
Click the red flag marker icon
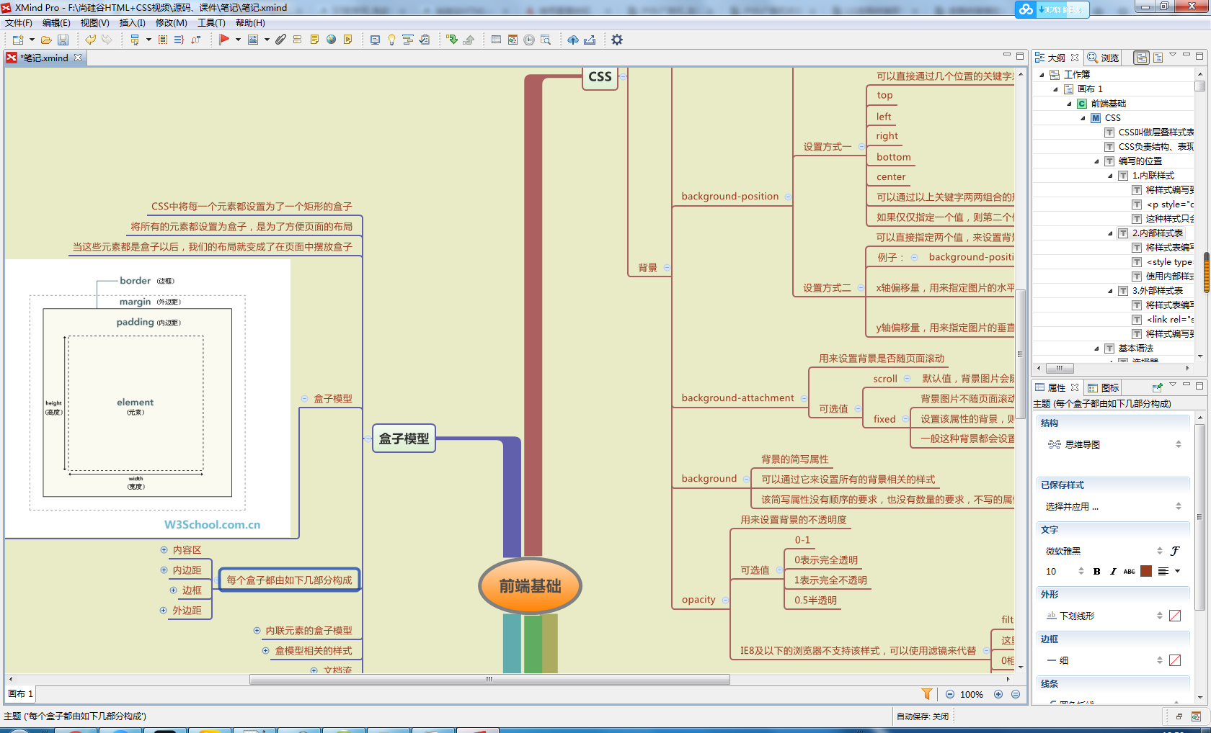pyautogui.click(x=224, y=40)
